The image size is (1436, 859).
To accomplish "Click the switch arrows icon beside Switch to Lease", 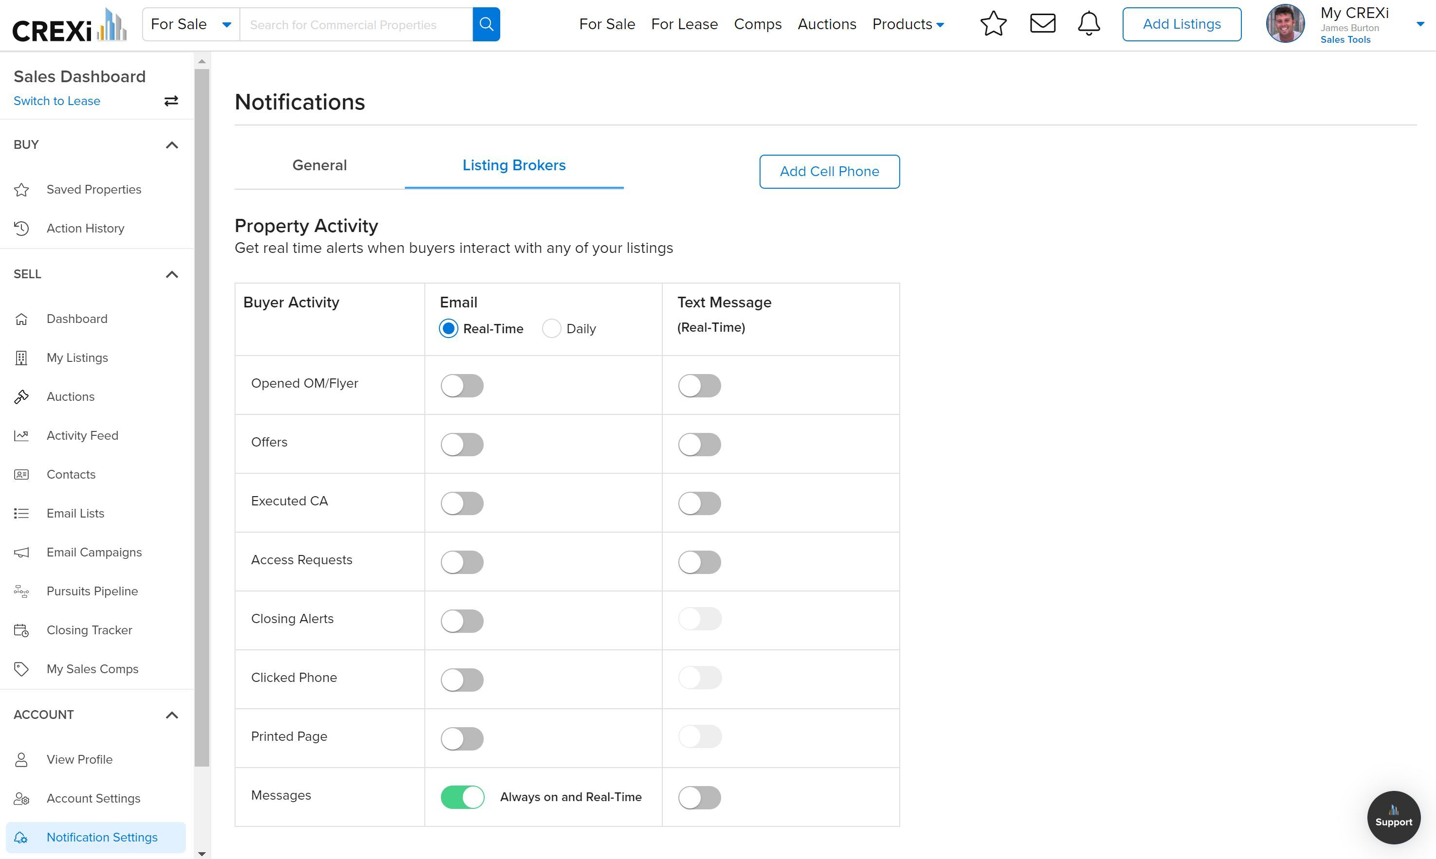I will 171,101.
